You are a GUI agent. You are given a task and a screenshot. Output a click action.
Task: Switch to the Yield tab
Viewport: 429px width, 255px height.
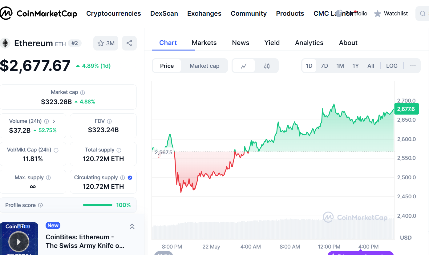(x=272, y=43)
